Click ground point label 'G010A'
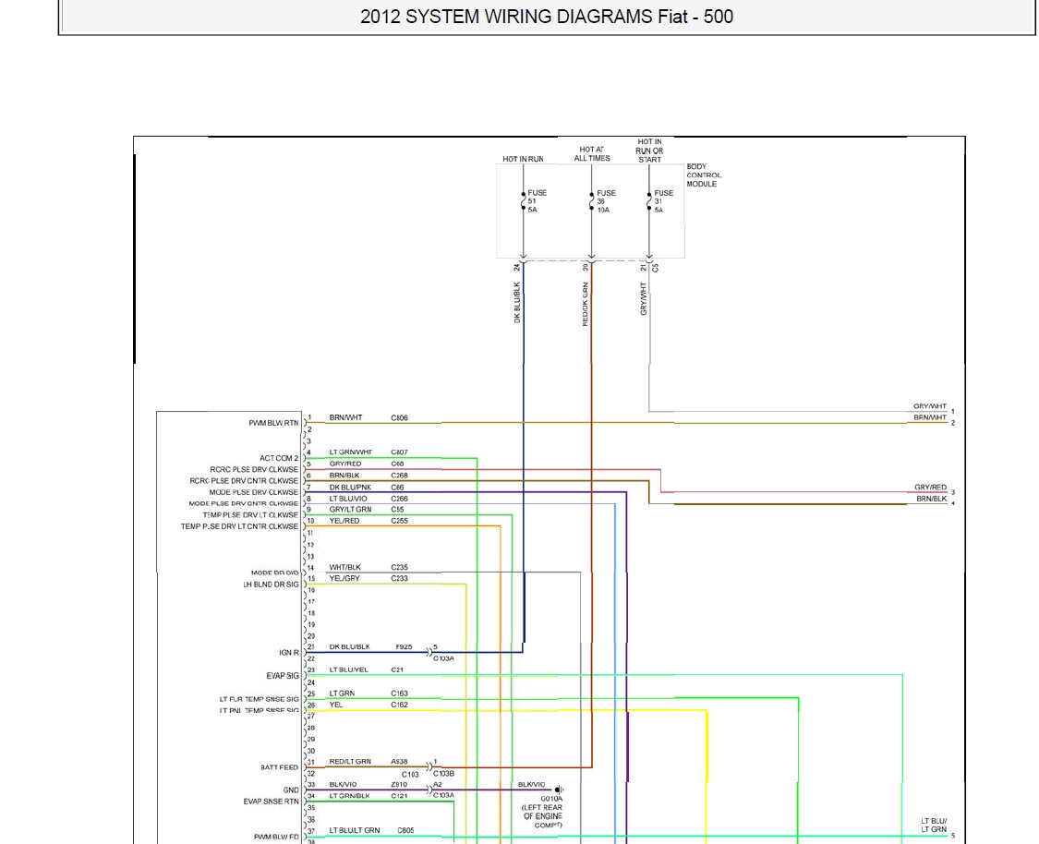The image size is (1039, 844). [x=550, y=798]
